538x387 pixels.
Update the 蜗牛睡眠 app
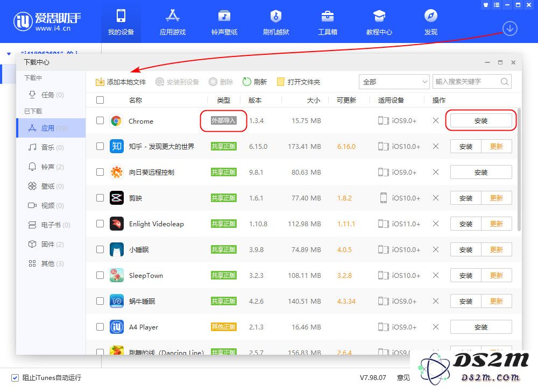pos(497,301)
